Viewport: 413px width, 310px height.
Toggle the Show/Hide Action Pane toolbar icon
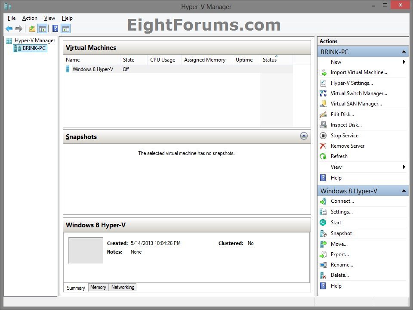(65, 28)
